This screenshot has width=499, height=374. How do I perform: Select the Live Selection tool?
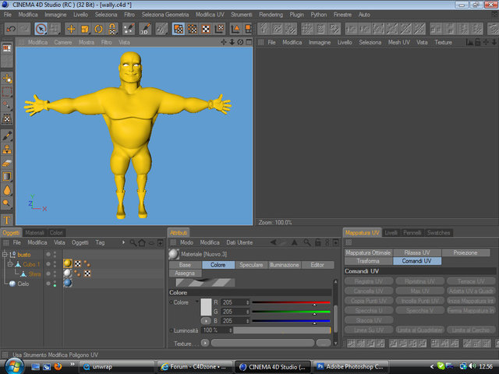[x=41, y=29]
